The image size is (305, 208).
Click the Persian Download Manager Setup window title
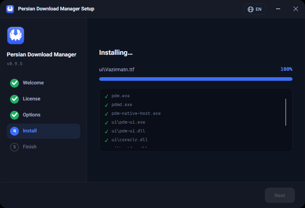point(56,9)
